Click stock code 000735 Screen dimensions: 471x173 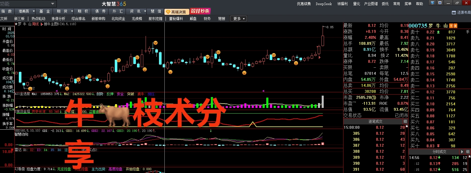point(418,26)
